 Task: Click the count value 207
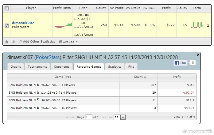pos(153,85)
